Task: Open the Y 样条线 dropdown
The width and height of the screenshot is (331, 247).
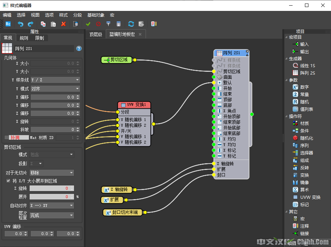Action: [55, 80]
